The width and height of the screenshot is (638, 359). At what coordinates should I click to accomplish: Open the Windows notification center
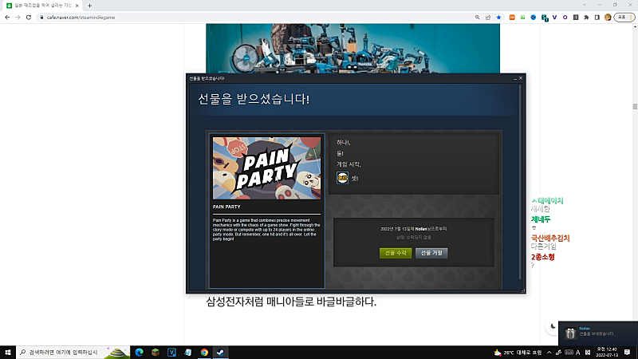[x=628, y=353]
